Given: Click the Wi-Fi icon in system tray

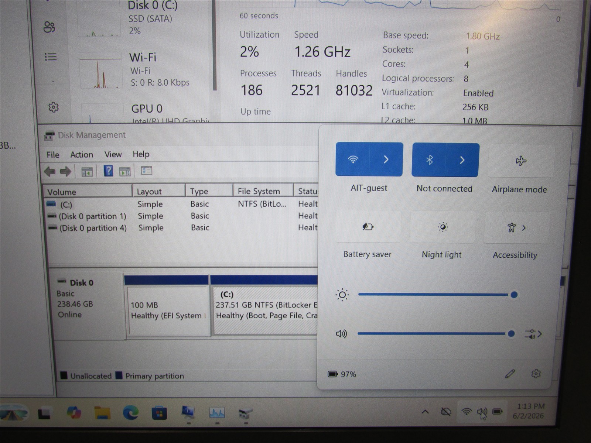Looking at the screenshot, I should pyautogui.click(x=467, y=411).
